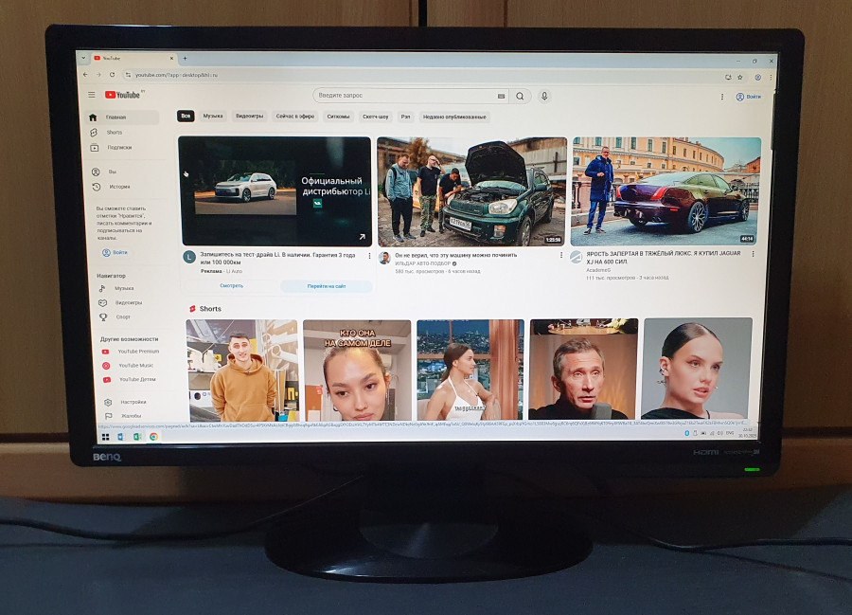
Task: Bookmark page with star icon
Action: point(740,77)
